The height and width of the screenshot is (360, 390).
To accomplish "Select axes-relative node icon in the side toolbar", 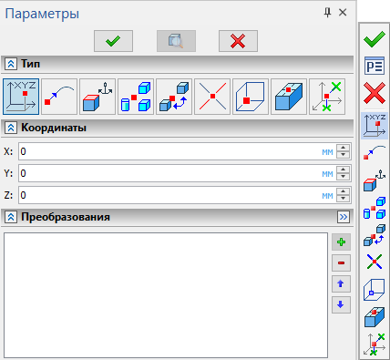I will coord(375,344).
